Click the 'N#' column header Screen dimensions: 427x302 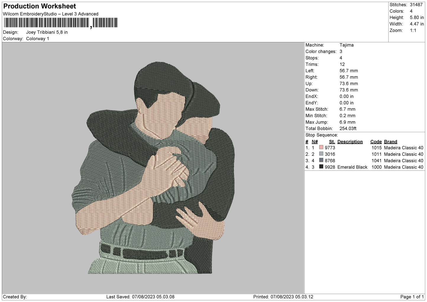pyautogui.click(x=315, y=142)
